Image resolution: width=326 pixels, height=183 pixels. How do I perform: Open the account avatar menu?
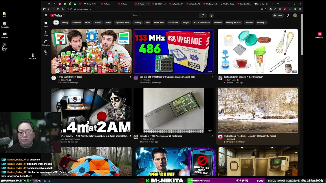click(x=295, y=16)
